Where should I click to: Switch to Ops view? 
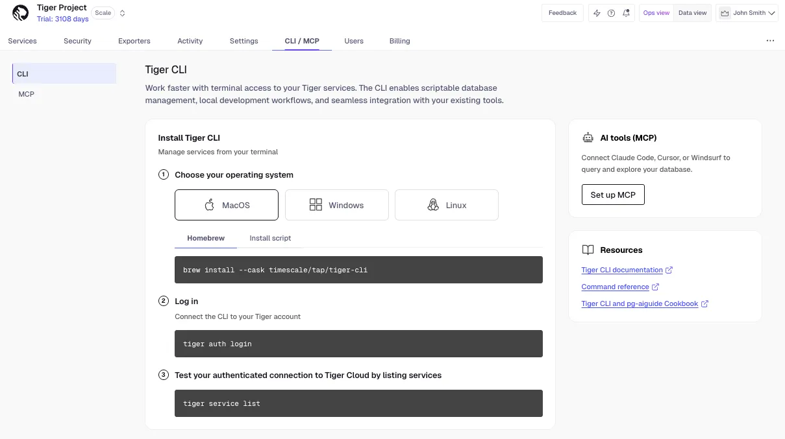656,13
